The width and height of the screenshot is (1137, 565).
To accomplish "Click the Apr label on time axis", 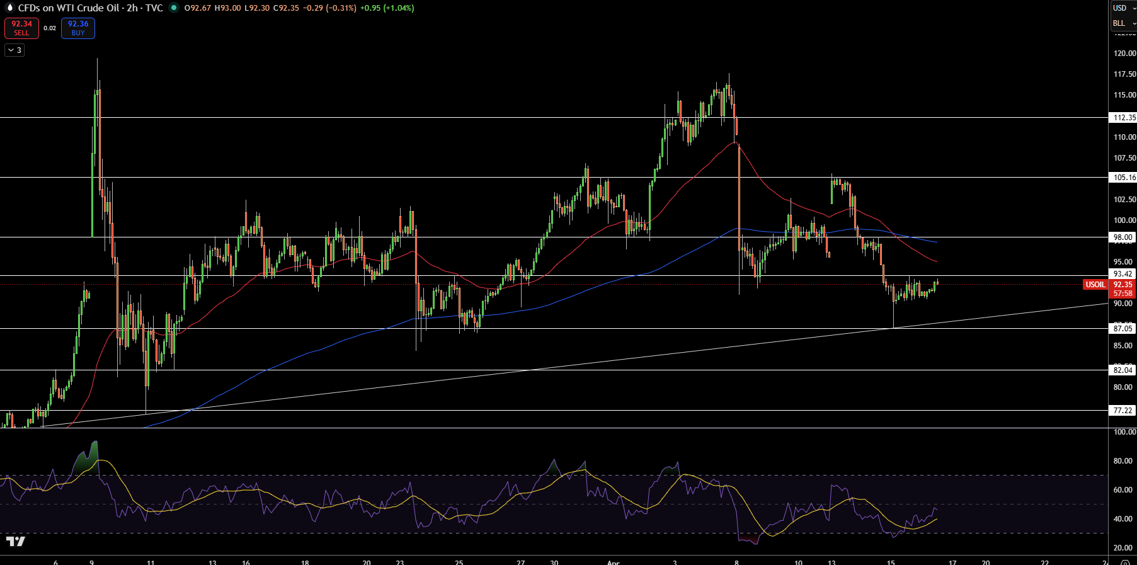I will click(613, 562).
